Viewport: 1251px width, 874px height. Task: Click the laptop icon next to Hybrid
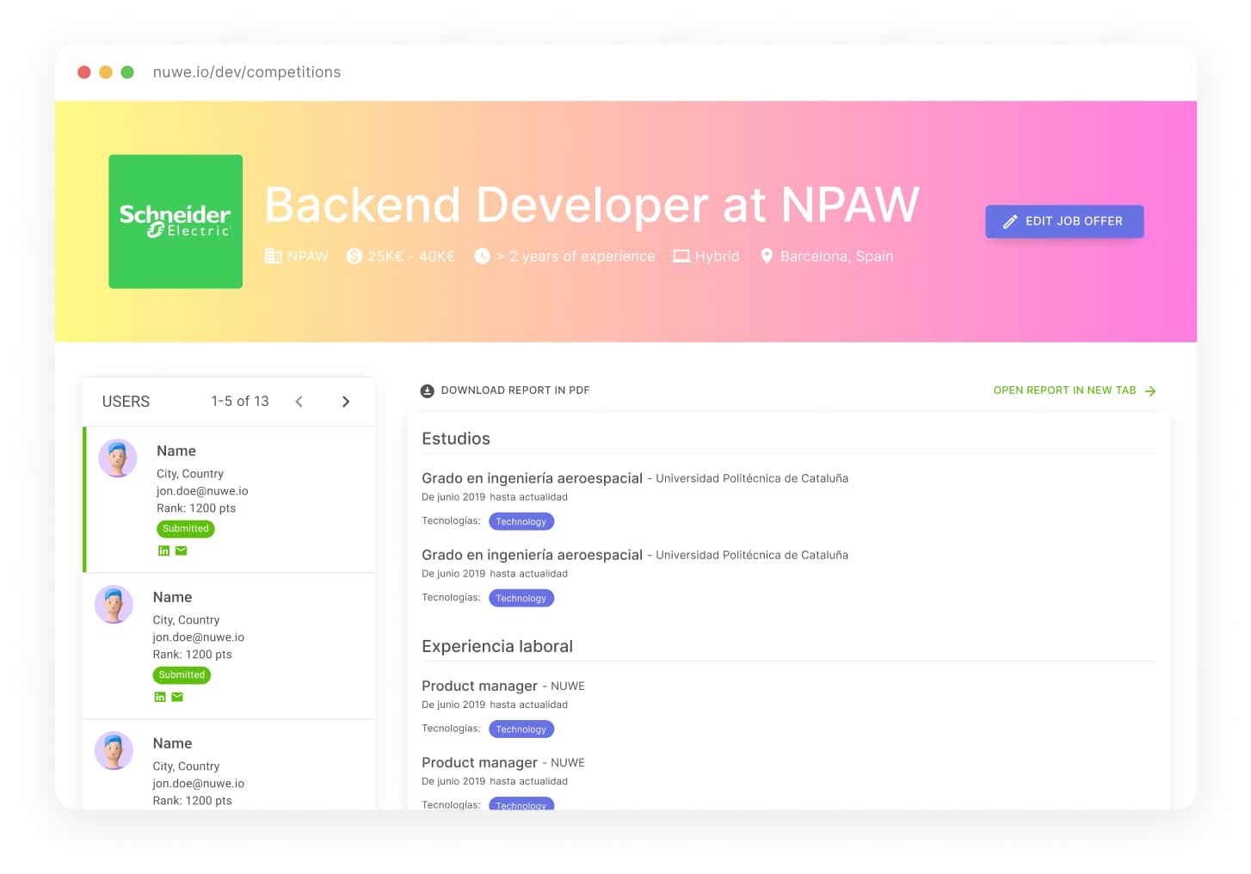(681, 255)
